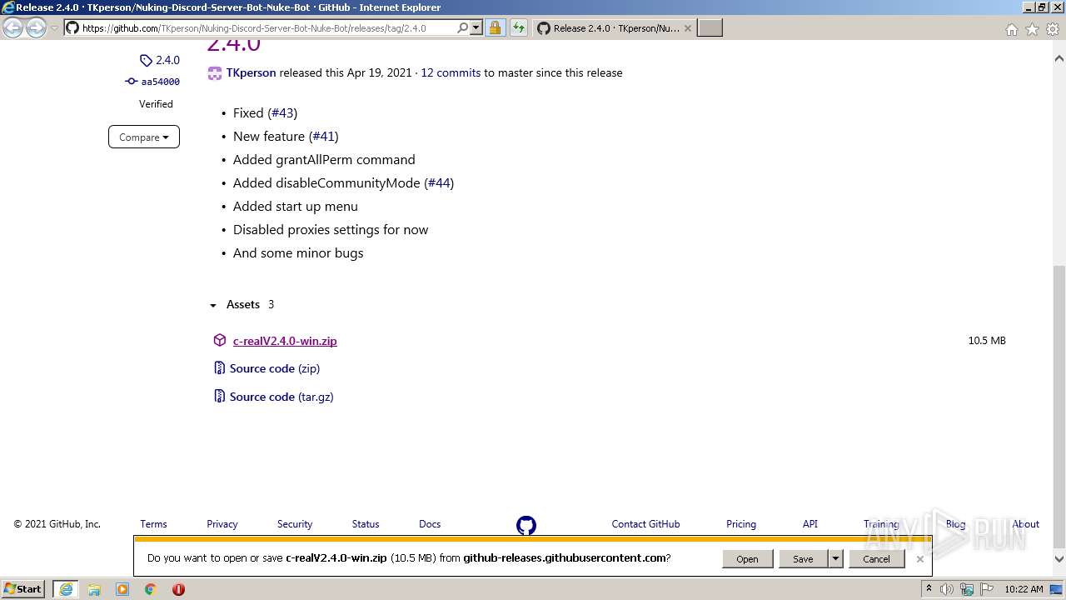
Task: Open the Pricing footer link
Action: point(741,524)
